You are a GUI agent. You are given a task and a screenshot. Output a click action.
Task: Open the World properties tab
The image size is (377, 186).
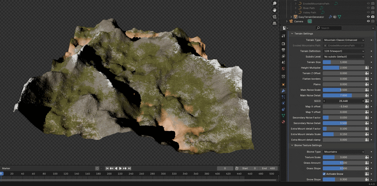(283, 69)
